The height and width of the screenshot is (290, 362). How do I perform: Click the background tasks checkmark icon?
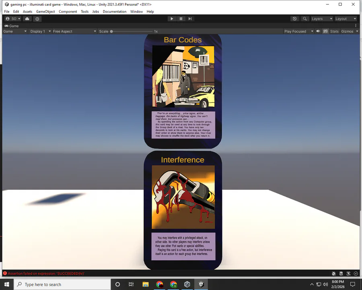tap(356, 273)
